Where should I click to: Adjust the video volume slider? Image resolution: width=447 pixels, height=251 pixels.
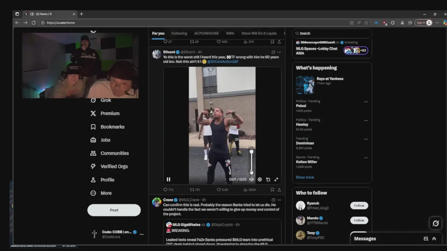click(x=251, y=162)
